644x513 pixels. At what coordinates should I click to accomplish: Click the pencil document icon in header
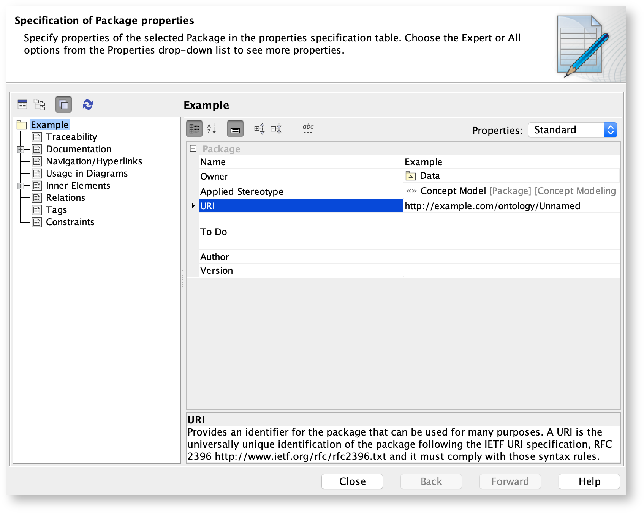tap(582, 46)
